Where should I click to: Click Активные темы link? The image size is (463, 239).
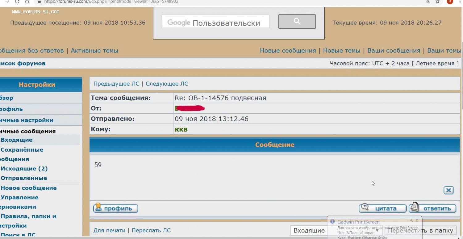click(x=94, y=51)
